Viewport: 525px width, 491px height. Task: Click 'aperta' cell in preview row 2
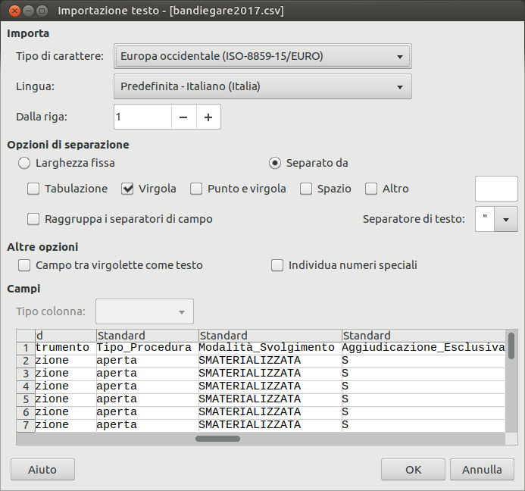coord(147,361)
